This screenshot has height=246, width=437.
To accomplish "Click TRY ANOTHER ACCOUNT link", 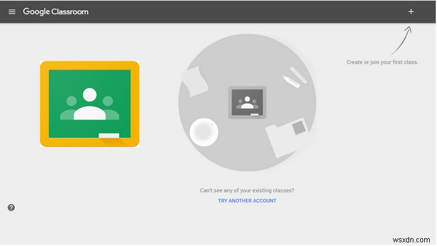I will 247,201.
